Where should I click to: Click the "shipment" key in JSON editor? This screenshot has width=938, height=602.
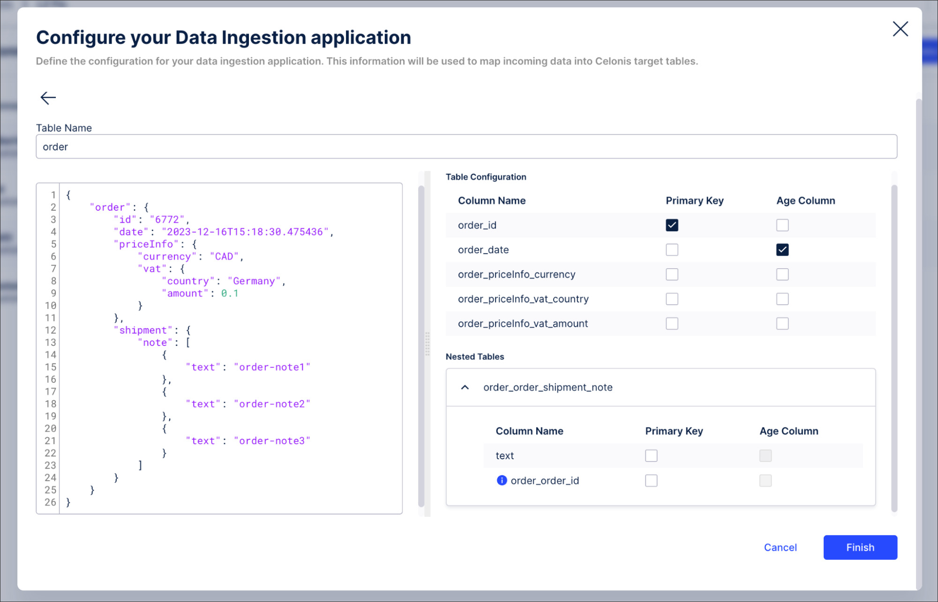tap(143, 330)
